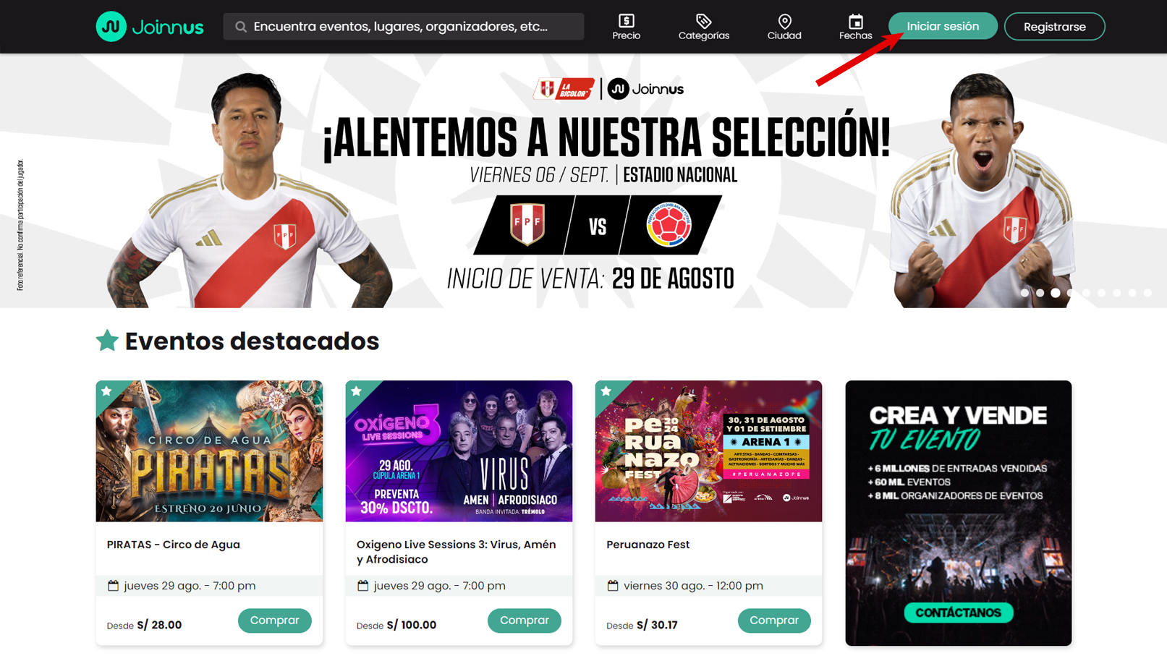Focus the event search input field
Screen dimensions: 1167x656
(x=403, y=27)
